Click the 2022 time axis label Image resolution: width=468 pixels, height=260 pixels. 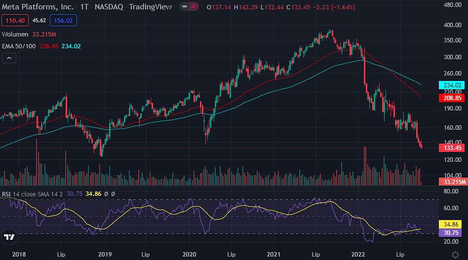358,255
